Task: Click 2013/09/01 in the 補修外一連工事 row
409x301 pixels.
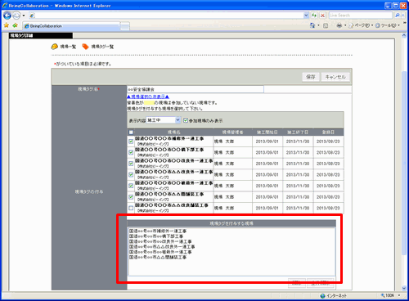Action: coord(267,142)
